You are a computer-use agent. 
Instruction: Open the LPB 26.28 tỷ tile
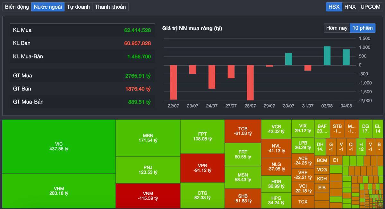303,145
